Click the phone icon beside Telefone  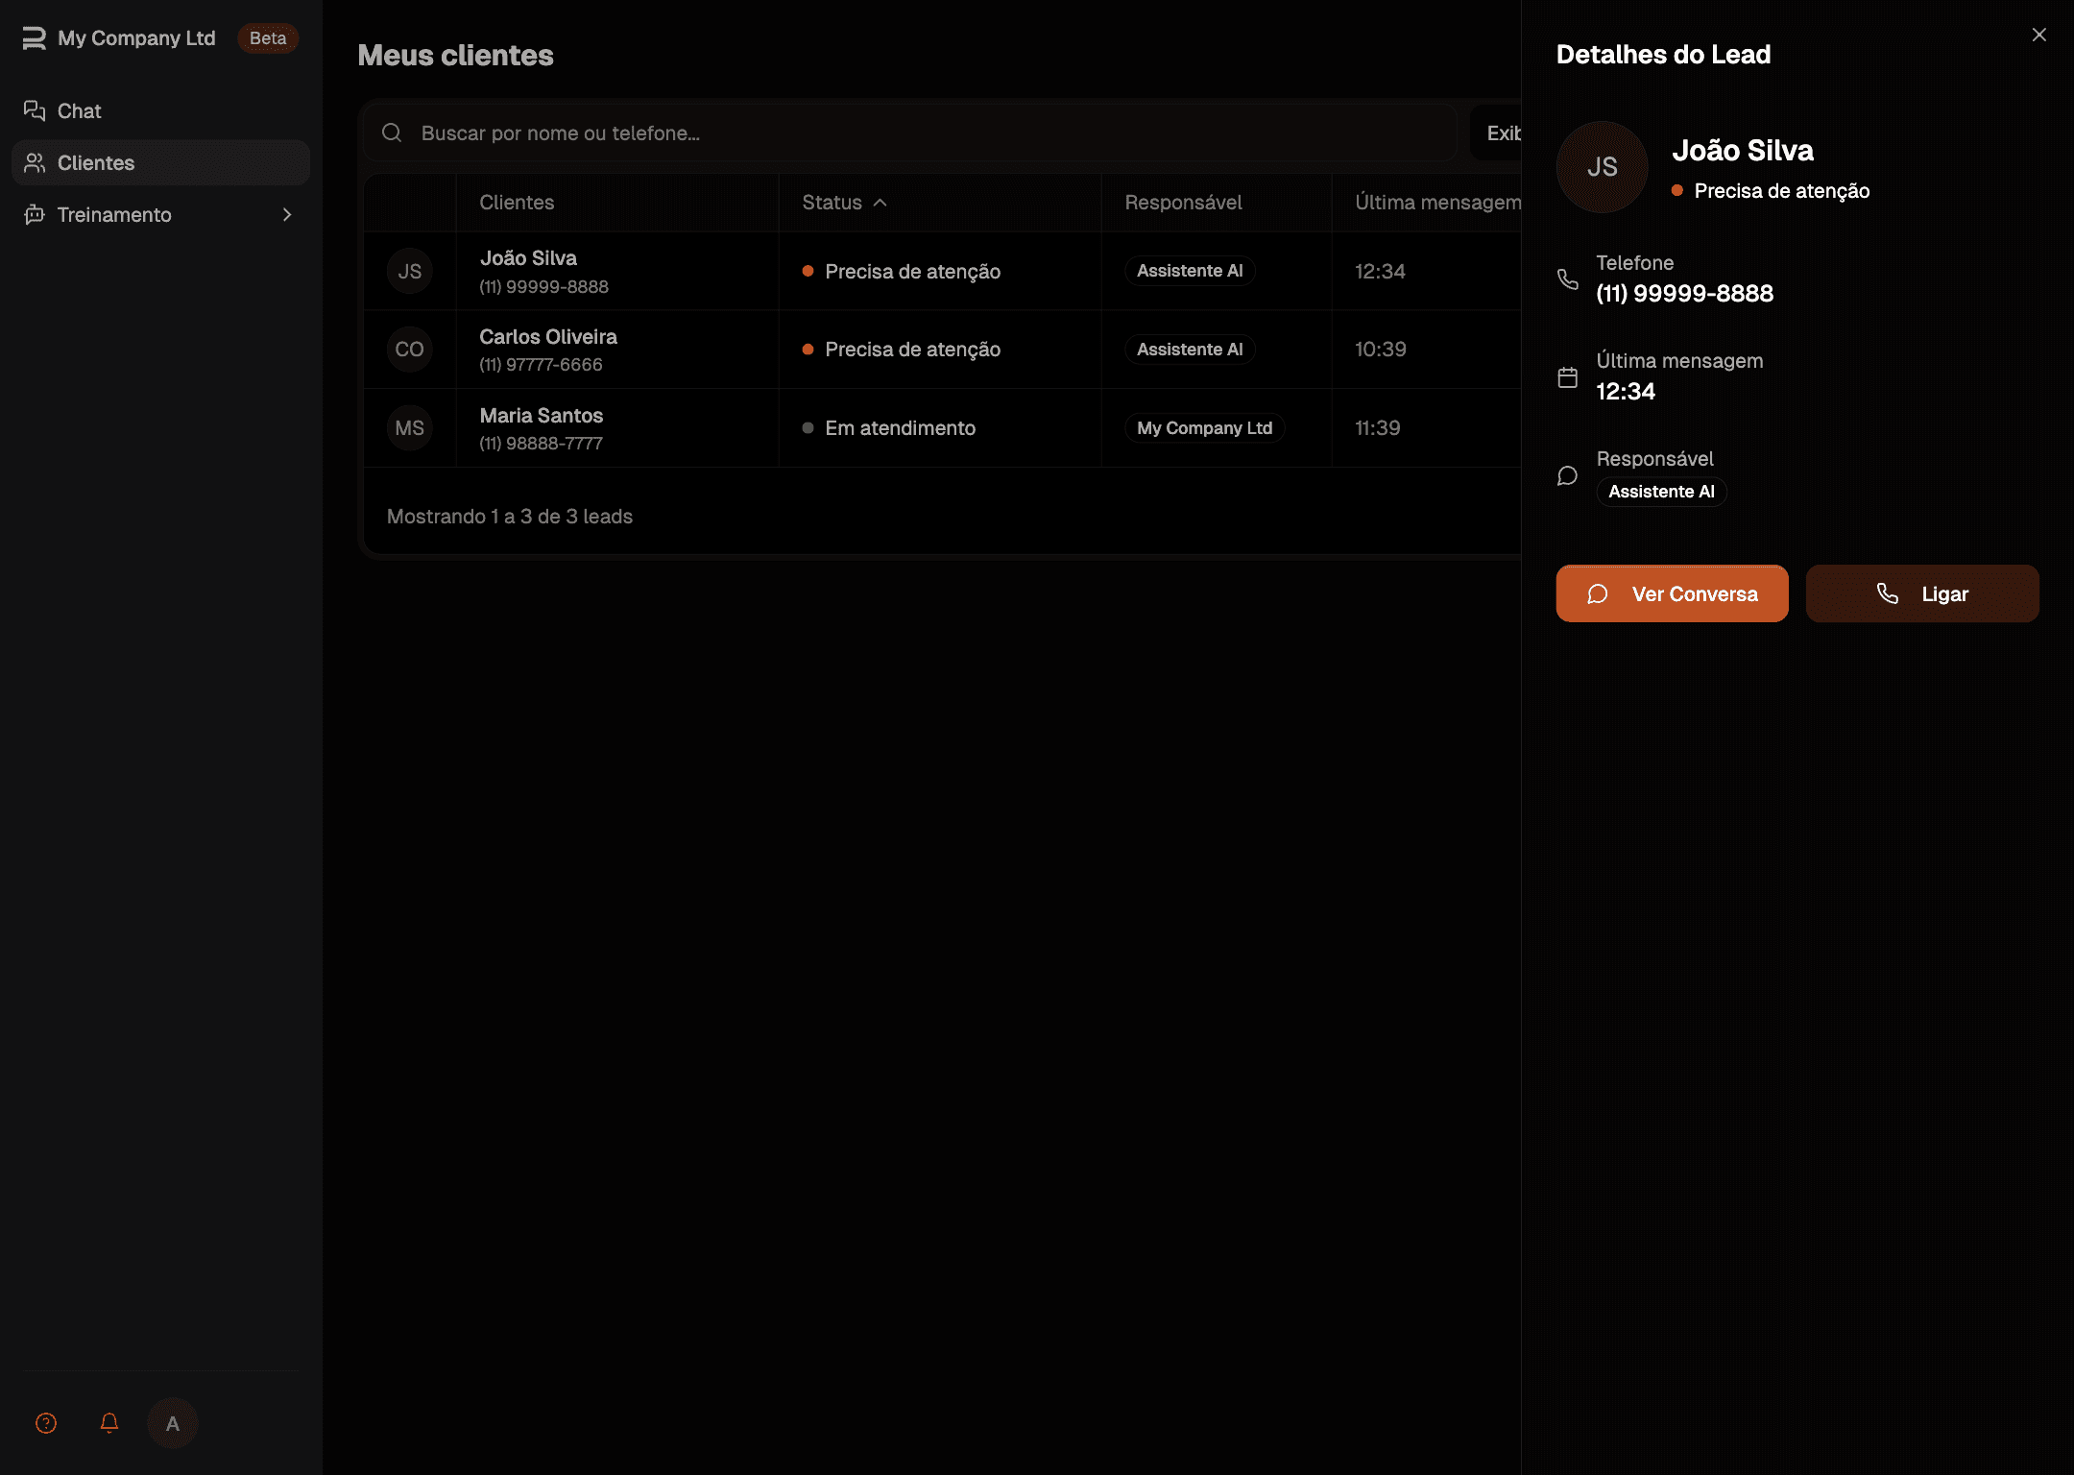click(x=1567, y=279)
